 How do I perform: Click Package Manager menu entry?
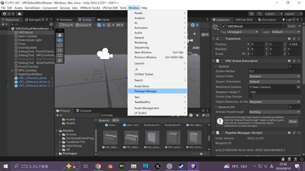tap(157, 91)
